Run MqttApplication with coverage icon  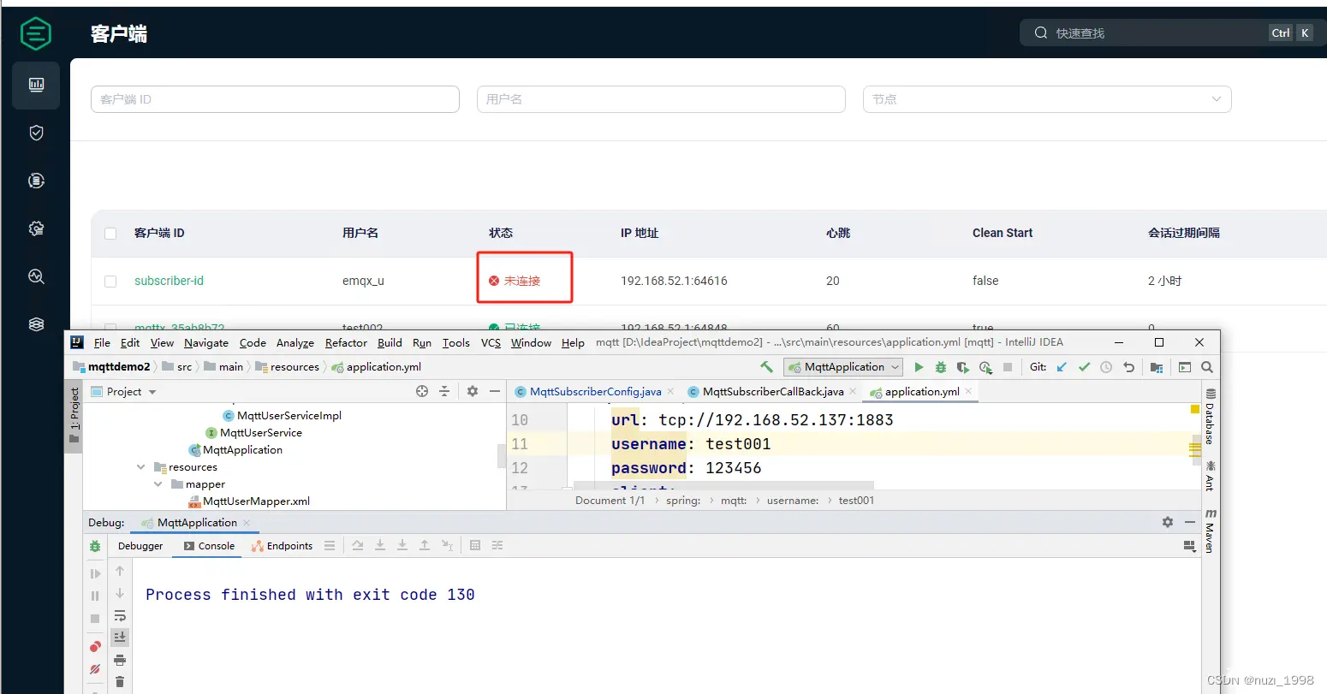pos(963,367)
